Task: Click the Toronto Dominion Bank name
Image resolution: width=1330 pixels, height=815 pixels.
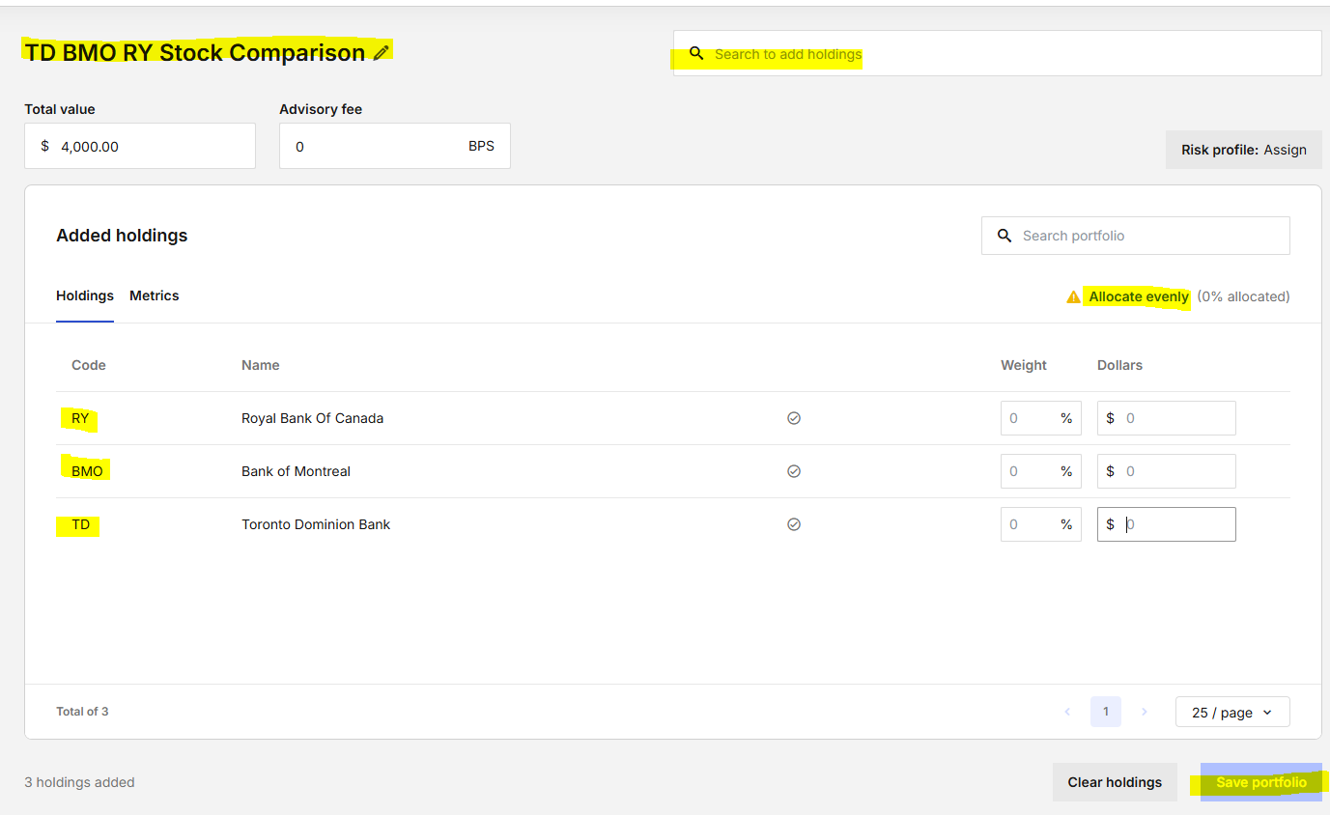Action: coord(316,524)
